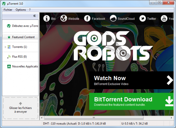176x128 pixels.
Task: Maximize the µTorrent window
Action: click(x=159, y=3)
